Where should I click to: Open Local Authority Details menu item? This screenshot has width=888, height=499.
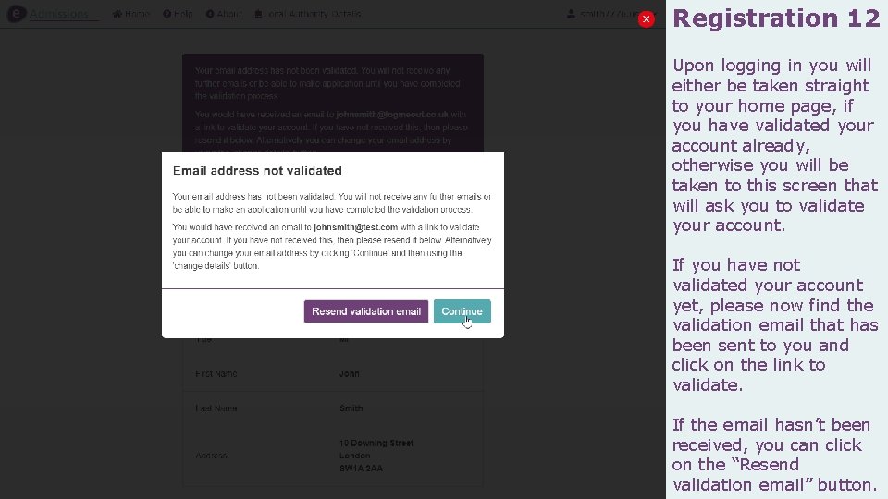tap(307, 14)
